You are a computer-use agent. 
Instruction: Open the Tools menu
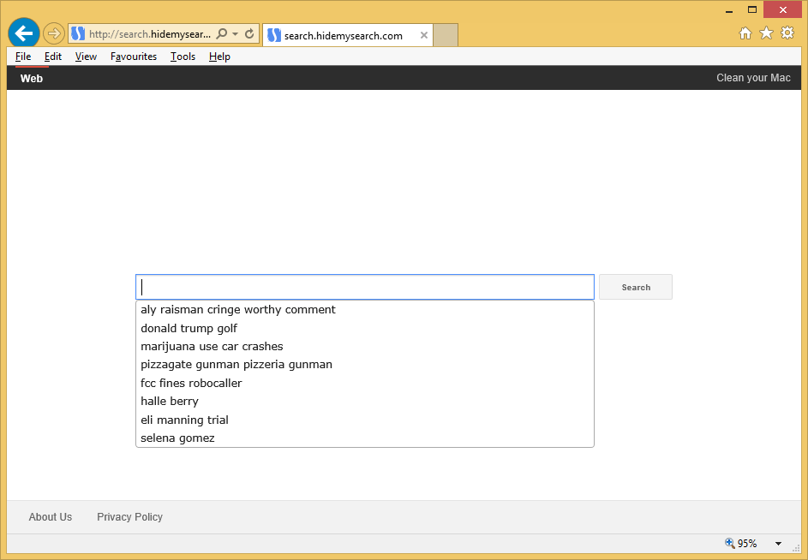click(183, 57)
